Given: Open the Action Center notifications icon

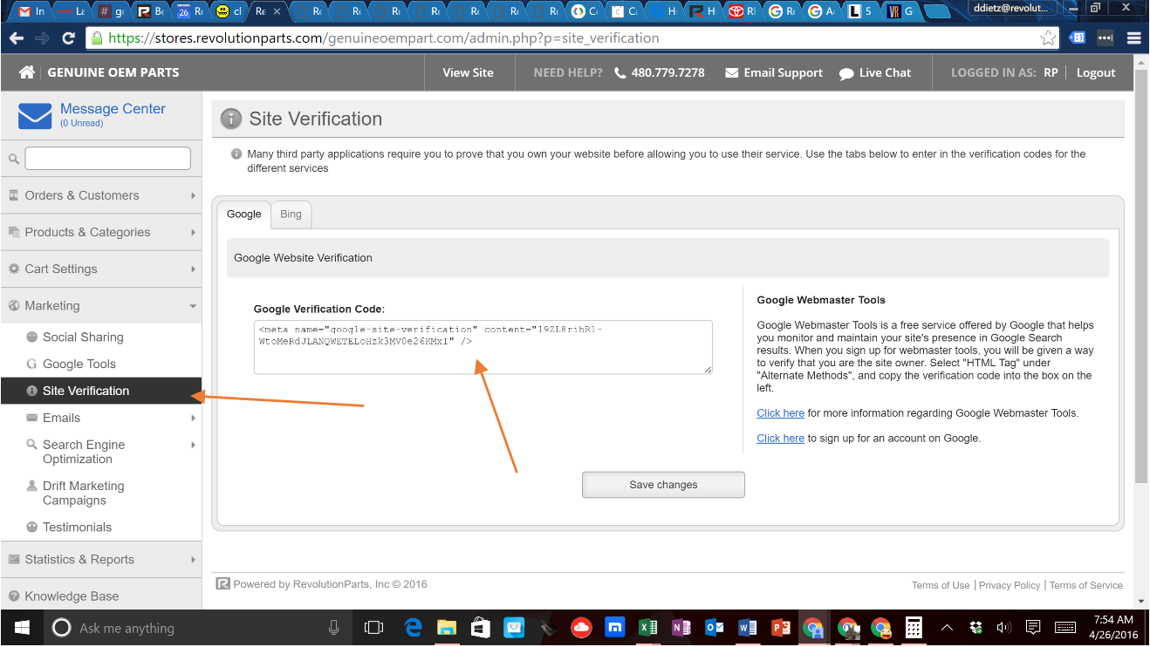Looking at the screenshot, I should pos(1033,627).
